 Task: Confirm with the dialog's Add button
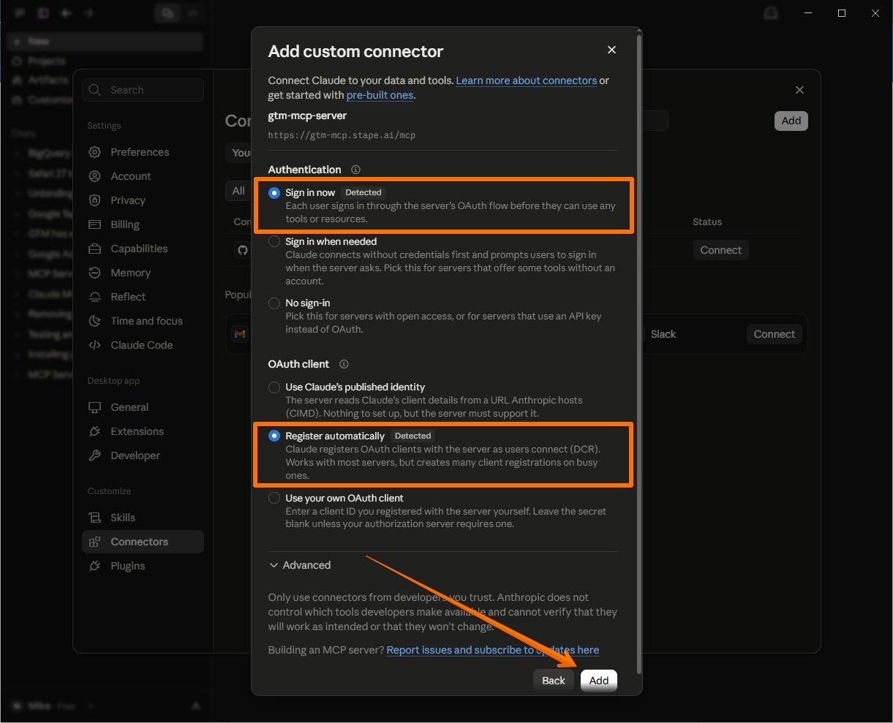pos(599,681)
